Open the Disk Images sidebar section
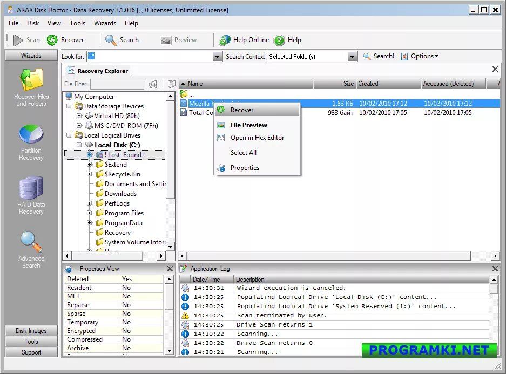Viewport: 506px width, 374px height. (x=31, y=331)
